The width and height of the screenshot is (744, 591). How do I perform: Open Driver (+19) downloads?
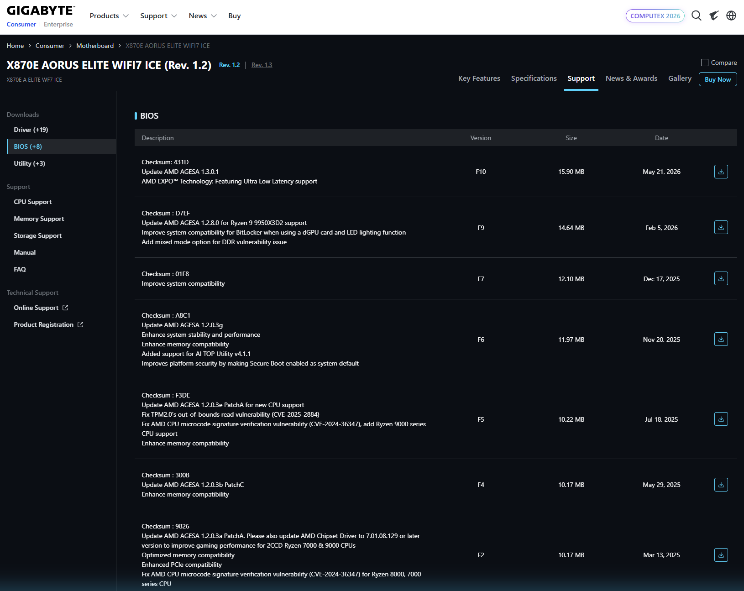tap(31, 130)
